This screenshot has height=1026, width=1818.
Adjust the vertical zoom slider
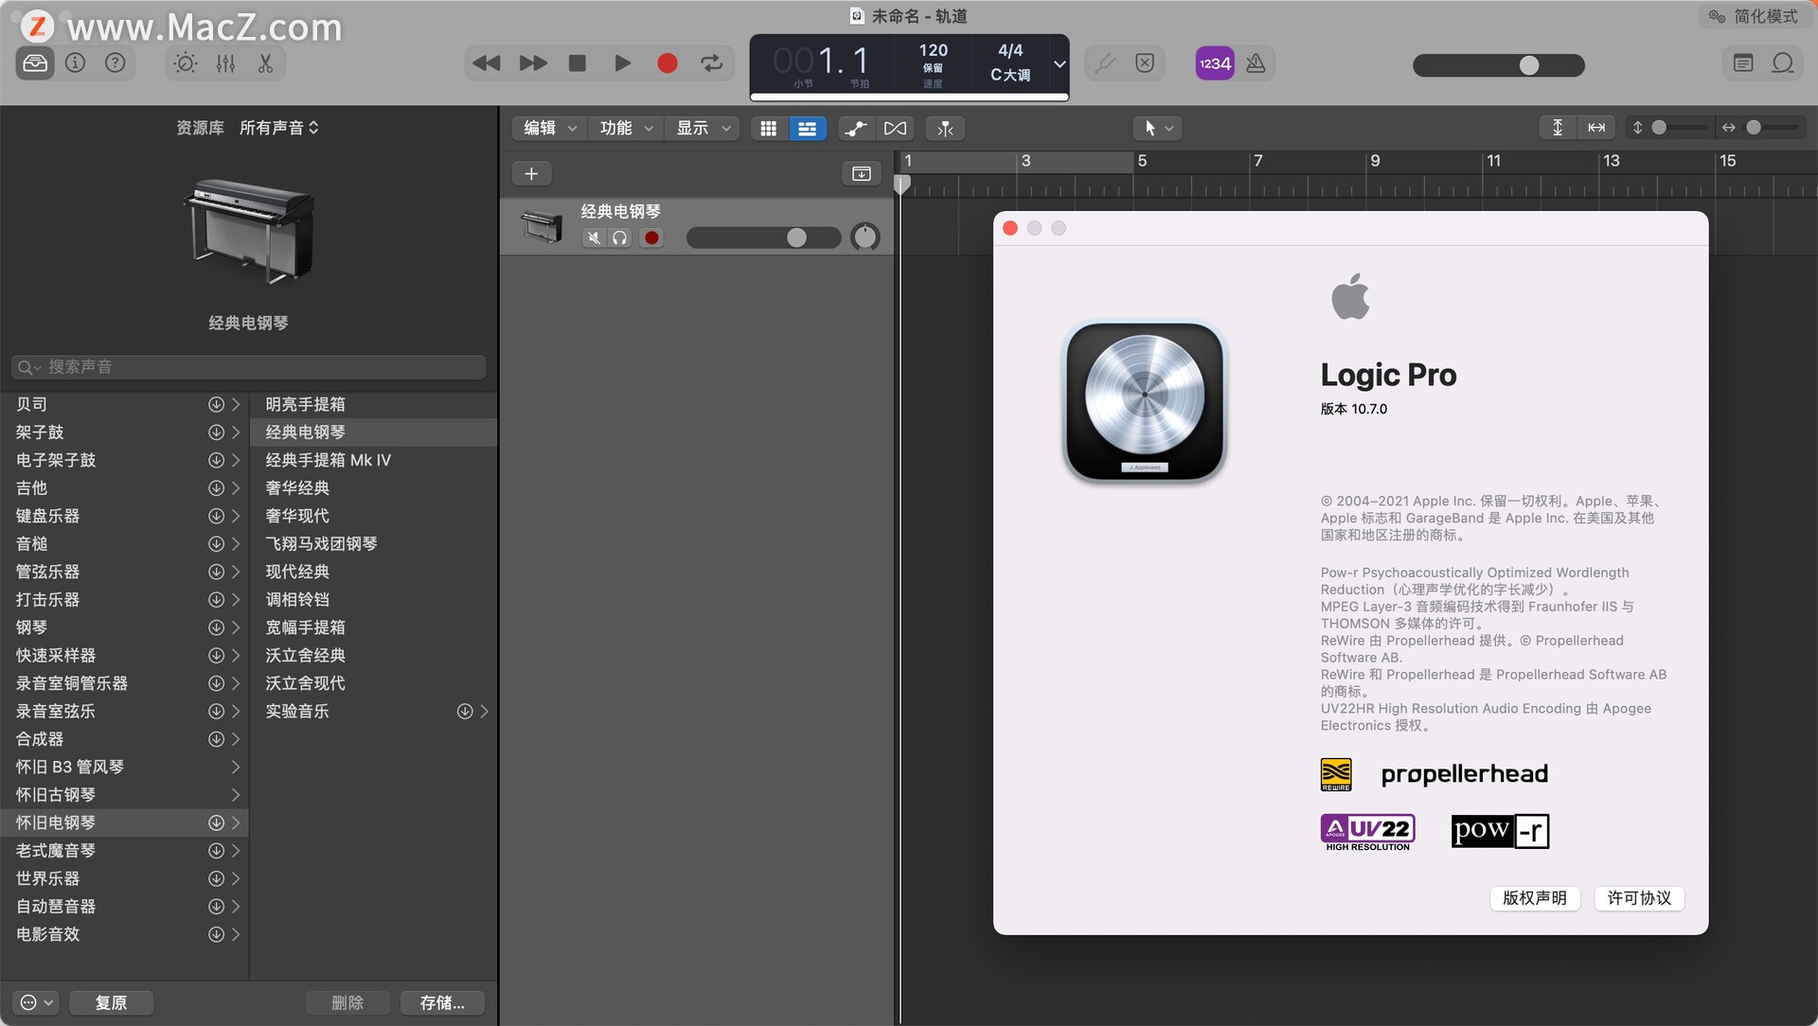pos(1679,127)
